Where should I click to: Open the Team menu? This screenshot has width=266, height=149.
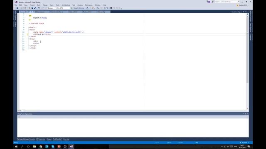pos(52,5)
